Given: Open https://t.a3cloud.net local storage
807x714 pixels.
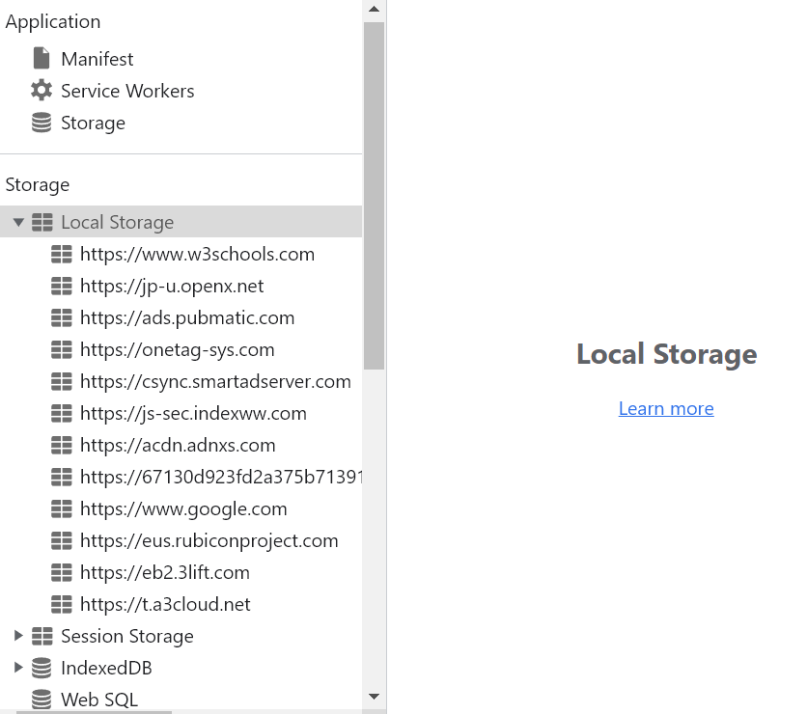Looking at the screenshot, I should click(x=166, y=604).
